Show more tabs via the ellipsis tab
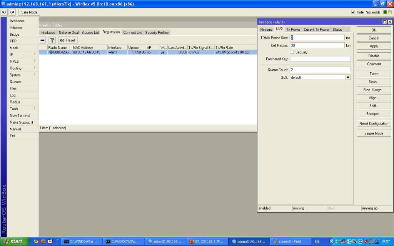The height and width of the screenshot is (246, 394). 347,30
